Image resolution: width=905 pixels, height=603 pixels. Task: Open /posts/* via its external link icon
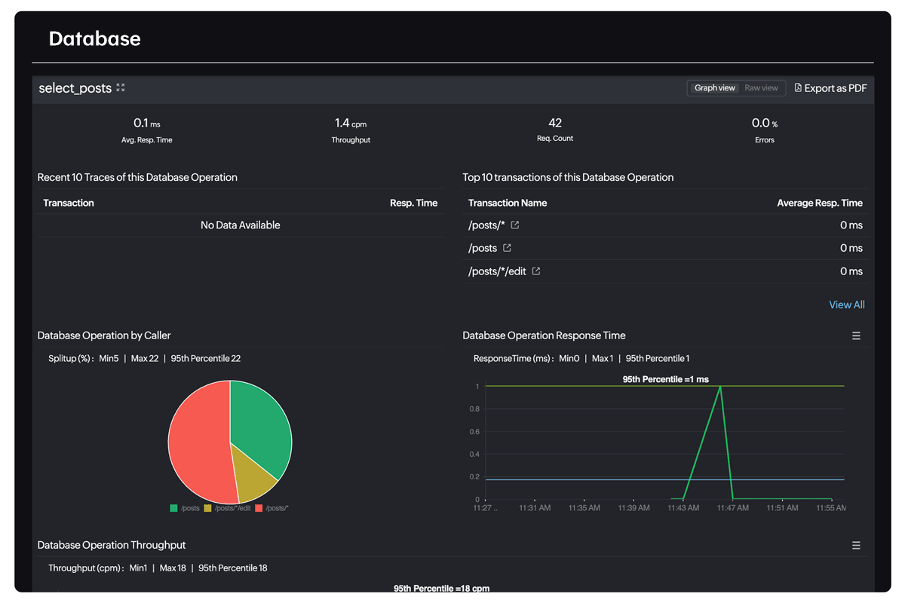tap(517, 225)
